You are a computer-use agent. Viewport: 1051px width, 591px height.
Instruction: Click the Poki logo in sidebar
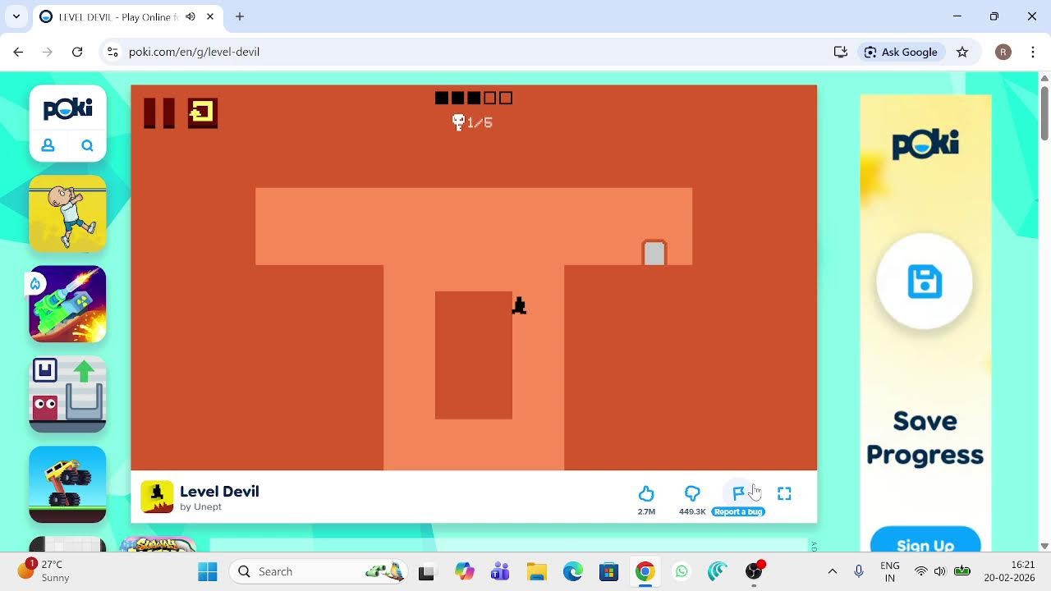tap(68, 109)
